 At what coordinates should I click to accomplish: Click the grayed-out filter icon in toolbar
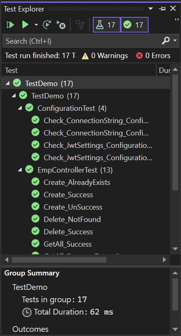(x=80, y=25)
